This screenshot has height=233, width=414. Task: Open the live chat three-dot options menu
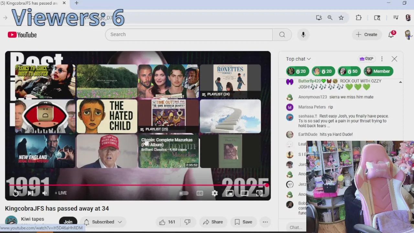click(x=382, y=59)
